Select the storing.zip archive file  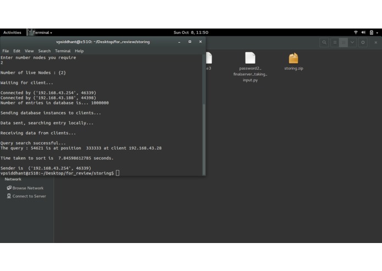[294, 58]
